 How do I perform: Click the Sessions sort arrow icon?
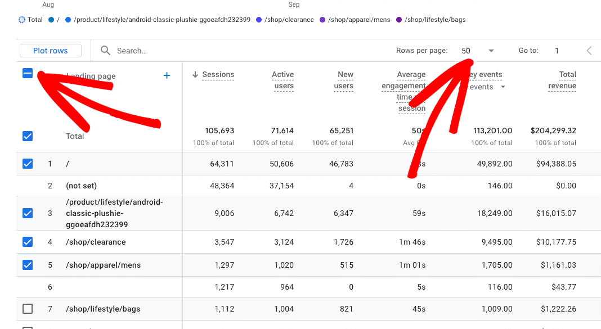click(x=195, y=75)
